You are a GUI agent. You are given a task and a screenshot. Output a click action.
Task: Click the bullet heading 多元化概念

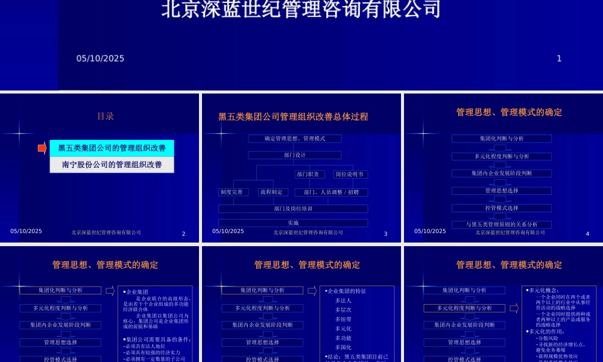[542, 290]
